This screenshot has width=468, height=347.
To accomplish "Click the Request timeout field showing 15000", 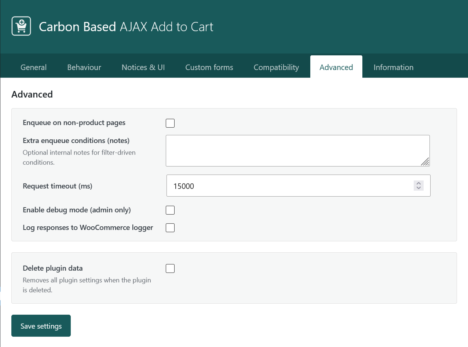I will point(298,186).
